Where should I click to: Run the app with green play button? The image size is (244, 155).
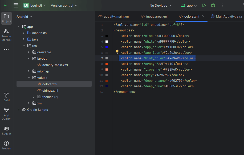(x=204, y=5)
